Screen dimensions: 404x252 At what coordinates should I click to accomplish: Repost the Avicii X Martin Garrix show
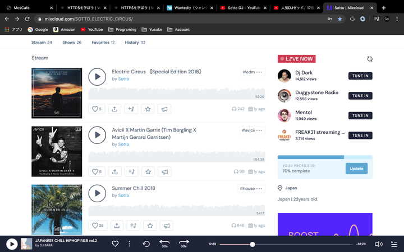(x=164, y=171)
